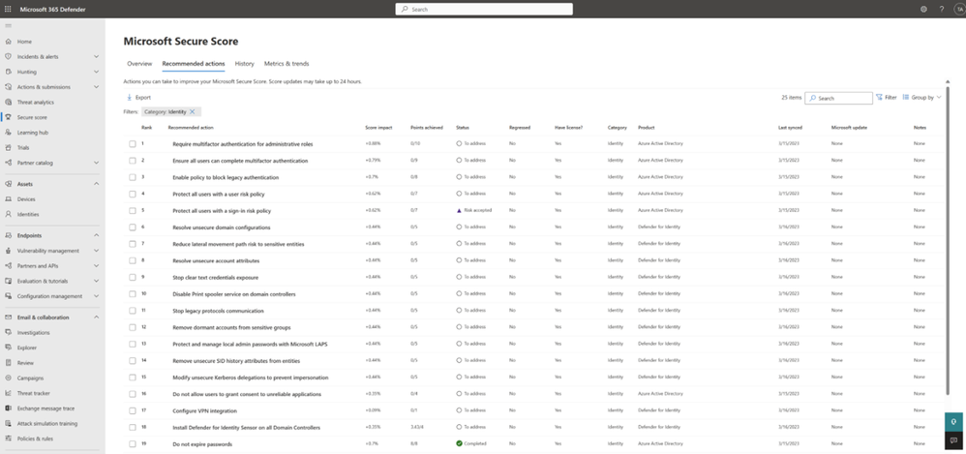
Task: Check the Resolve unsecure domain configurations row
Action: point(133,227)
